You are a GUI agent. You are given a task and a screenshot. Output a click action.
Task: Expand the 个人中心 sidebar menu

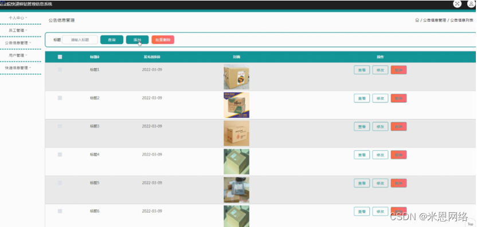pos(18,18)
